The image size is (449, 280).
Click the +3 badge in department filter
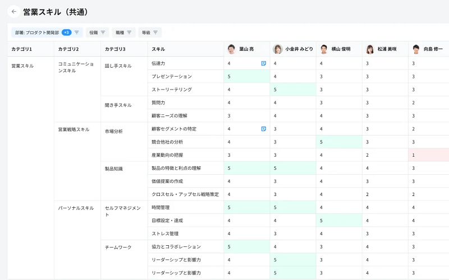point(66,32)
